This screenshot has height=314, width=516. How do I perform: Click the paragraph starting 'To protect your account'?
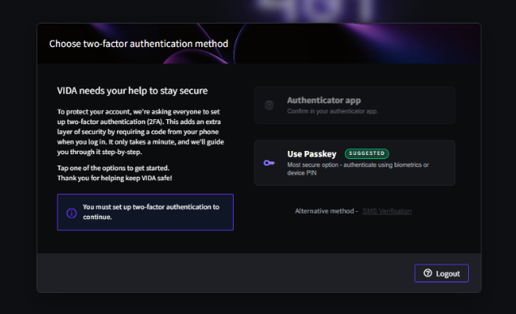pyautogui.click(x=140, y=131)
